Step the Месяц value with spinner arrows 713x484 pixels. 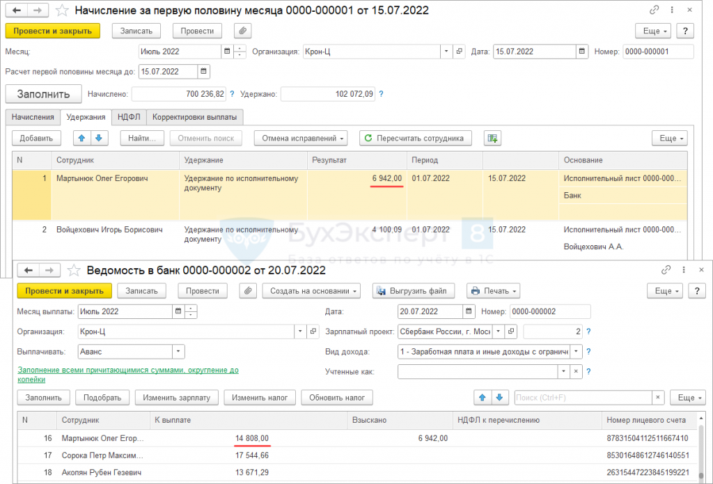click(x=240, y=52)
